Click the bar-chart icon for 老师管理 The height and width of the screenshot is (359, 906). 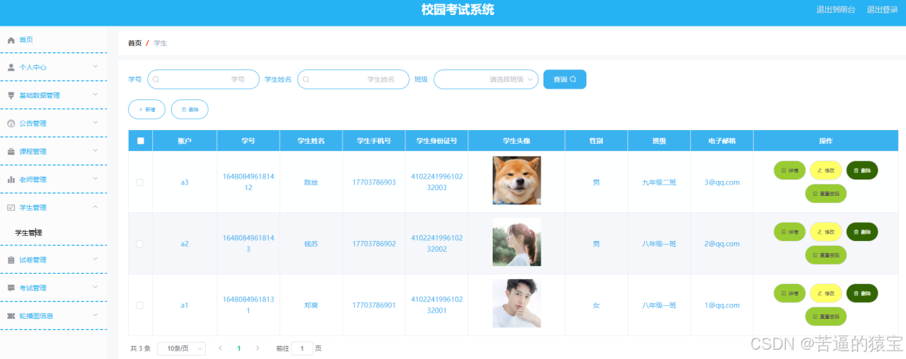coord(11,179)
